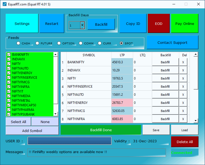Click the symbol list scroll-up arrow
205x165 pixels.
pos(56,54)
